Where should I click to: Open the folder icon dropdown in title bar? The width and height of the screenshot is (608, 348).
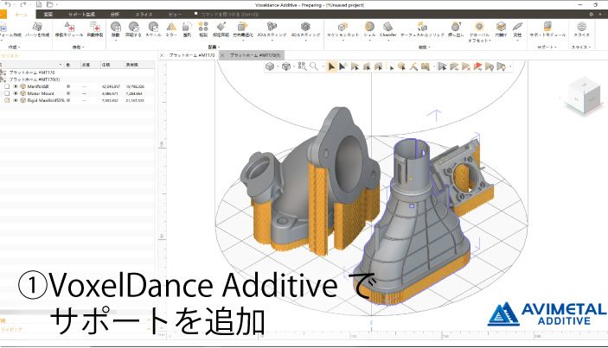pos(56,4)
